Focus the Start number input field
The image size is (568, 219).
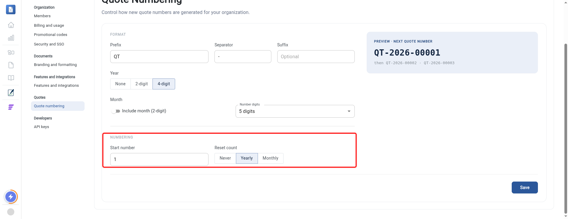point(159,159)
